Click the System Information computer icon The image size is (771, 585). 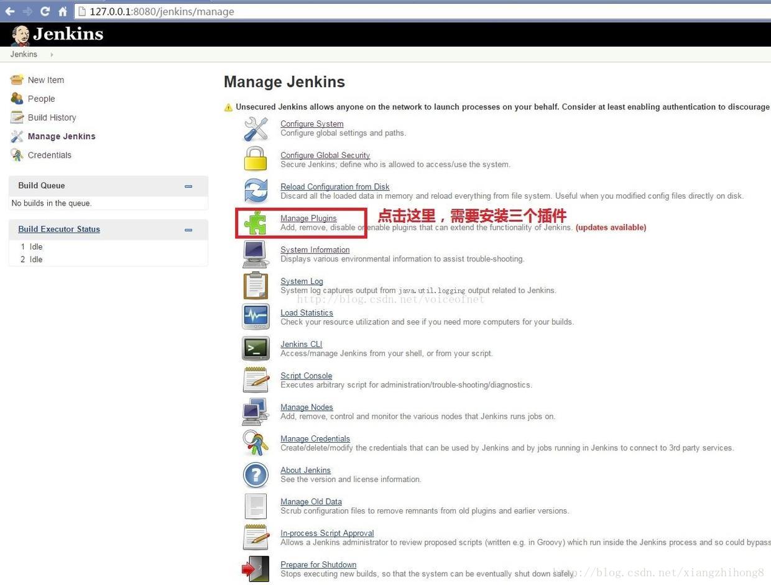[256, 254]
